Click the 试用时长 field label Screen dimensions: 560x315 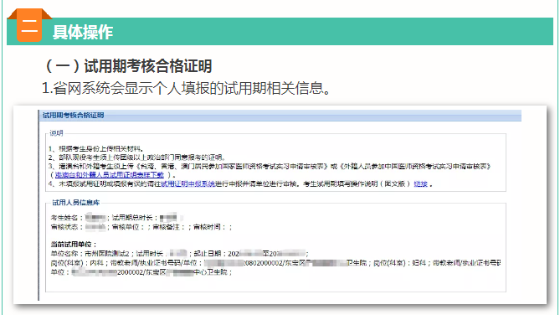coord(151,254)
